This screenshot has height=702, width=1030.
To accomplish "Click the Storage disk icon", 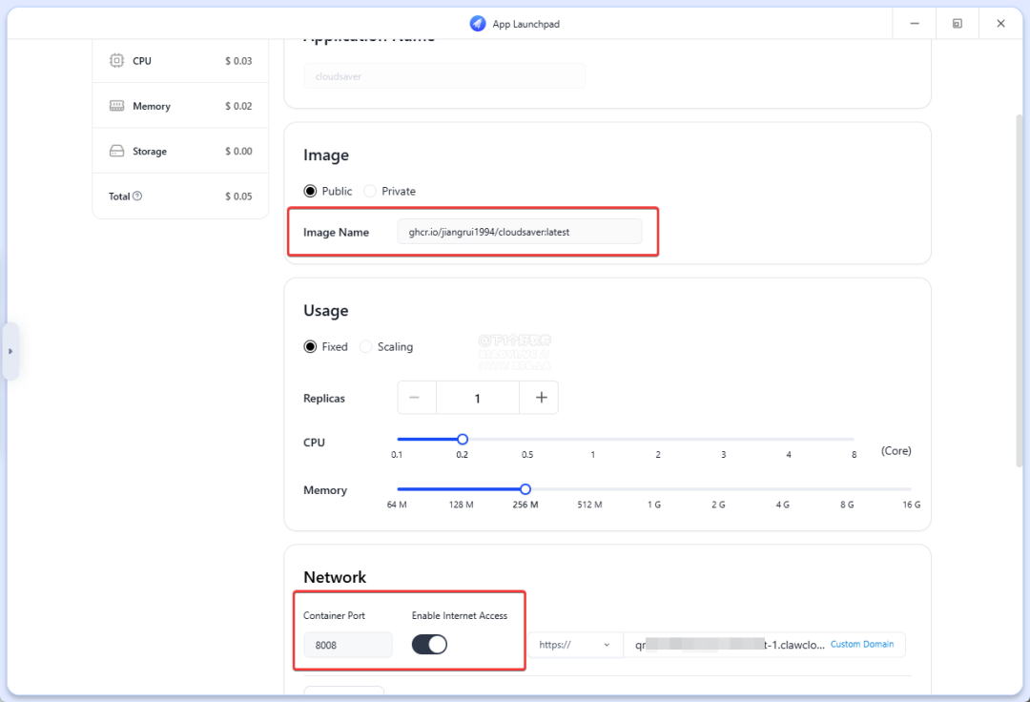I will pyautogui.click(x=116, y=152).
